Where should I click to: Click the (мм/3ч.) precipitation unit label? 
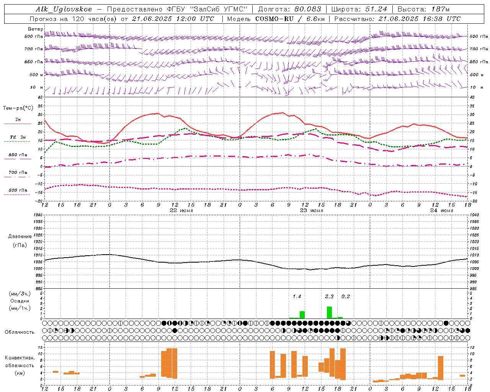click(x=20, y=294)
